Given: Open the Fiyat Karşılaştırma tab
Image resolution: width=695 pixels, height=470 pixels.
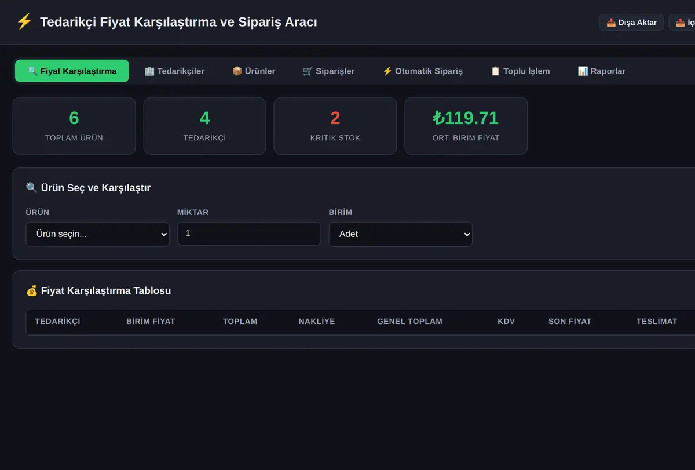Looking at the screenshot, I should (x=72, y=71).
